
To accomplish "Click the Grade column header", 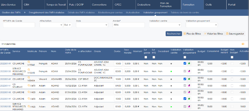I will pos(97,51).
